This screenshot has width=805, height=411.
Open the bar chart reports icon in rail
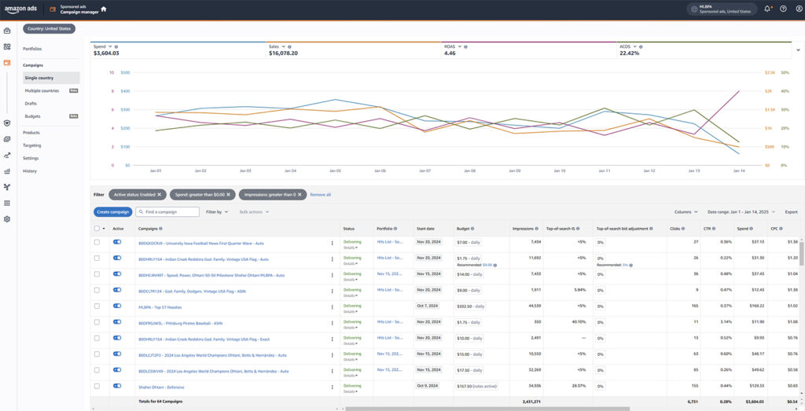(6, 171)
